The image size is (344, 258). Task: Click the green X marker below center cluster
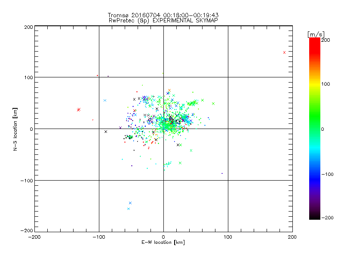pyautogui.click(x=180, y=163)
